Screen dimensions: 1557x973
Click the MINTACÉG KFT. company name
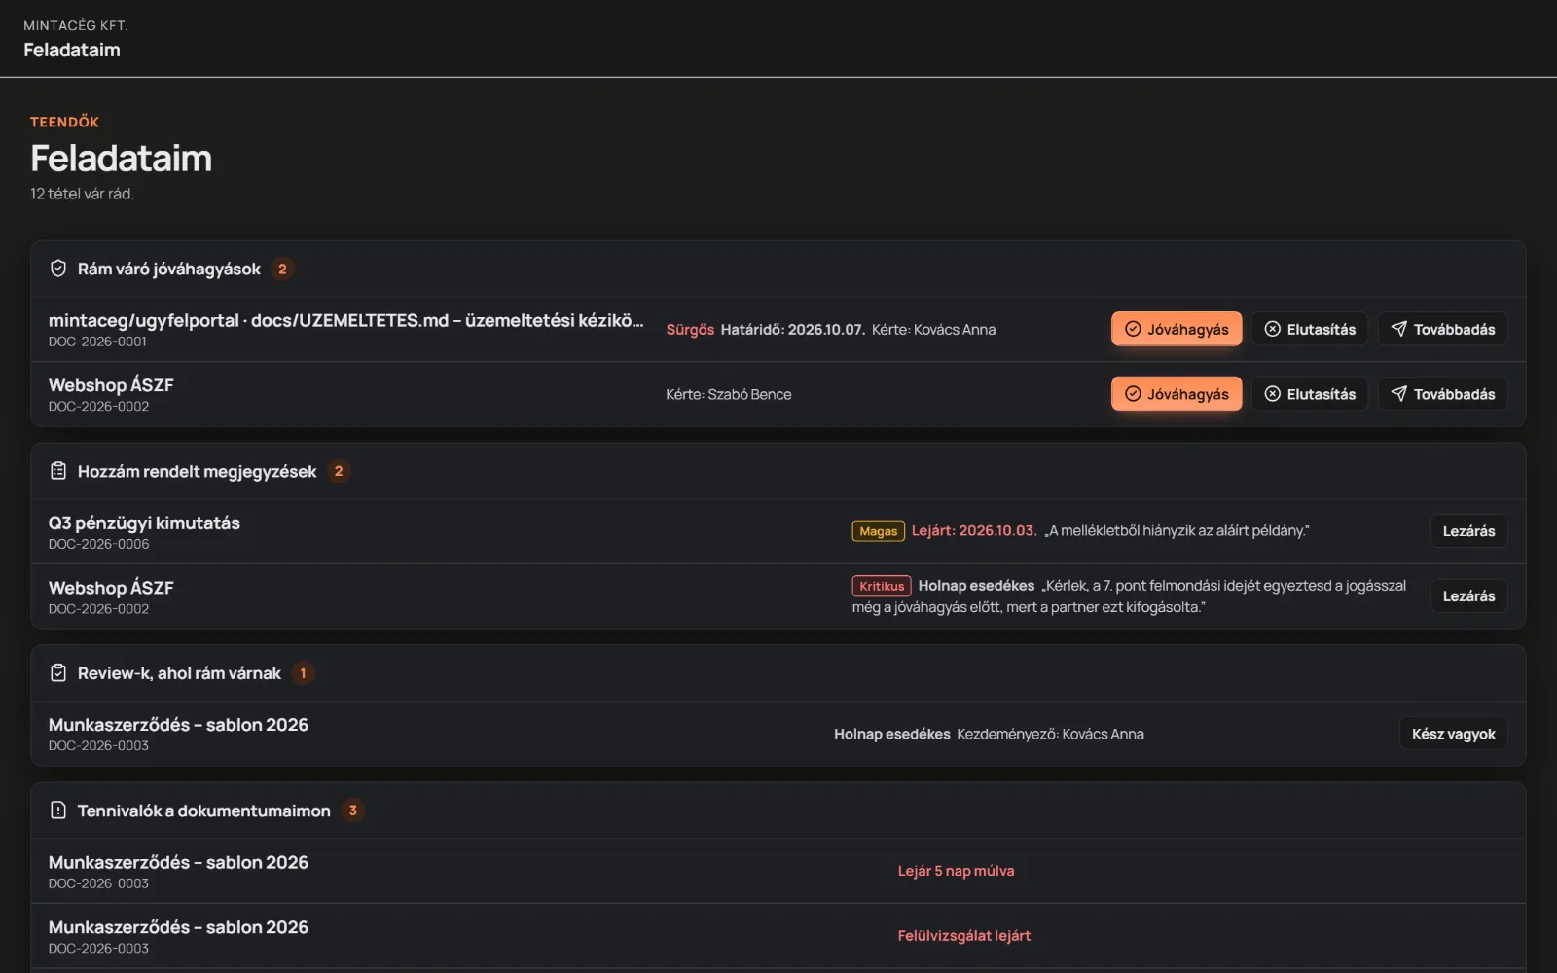point(76,25)
